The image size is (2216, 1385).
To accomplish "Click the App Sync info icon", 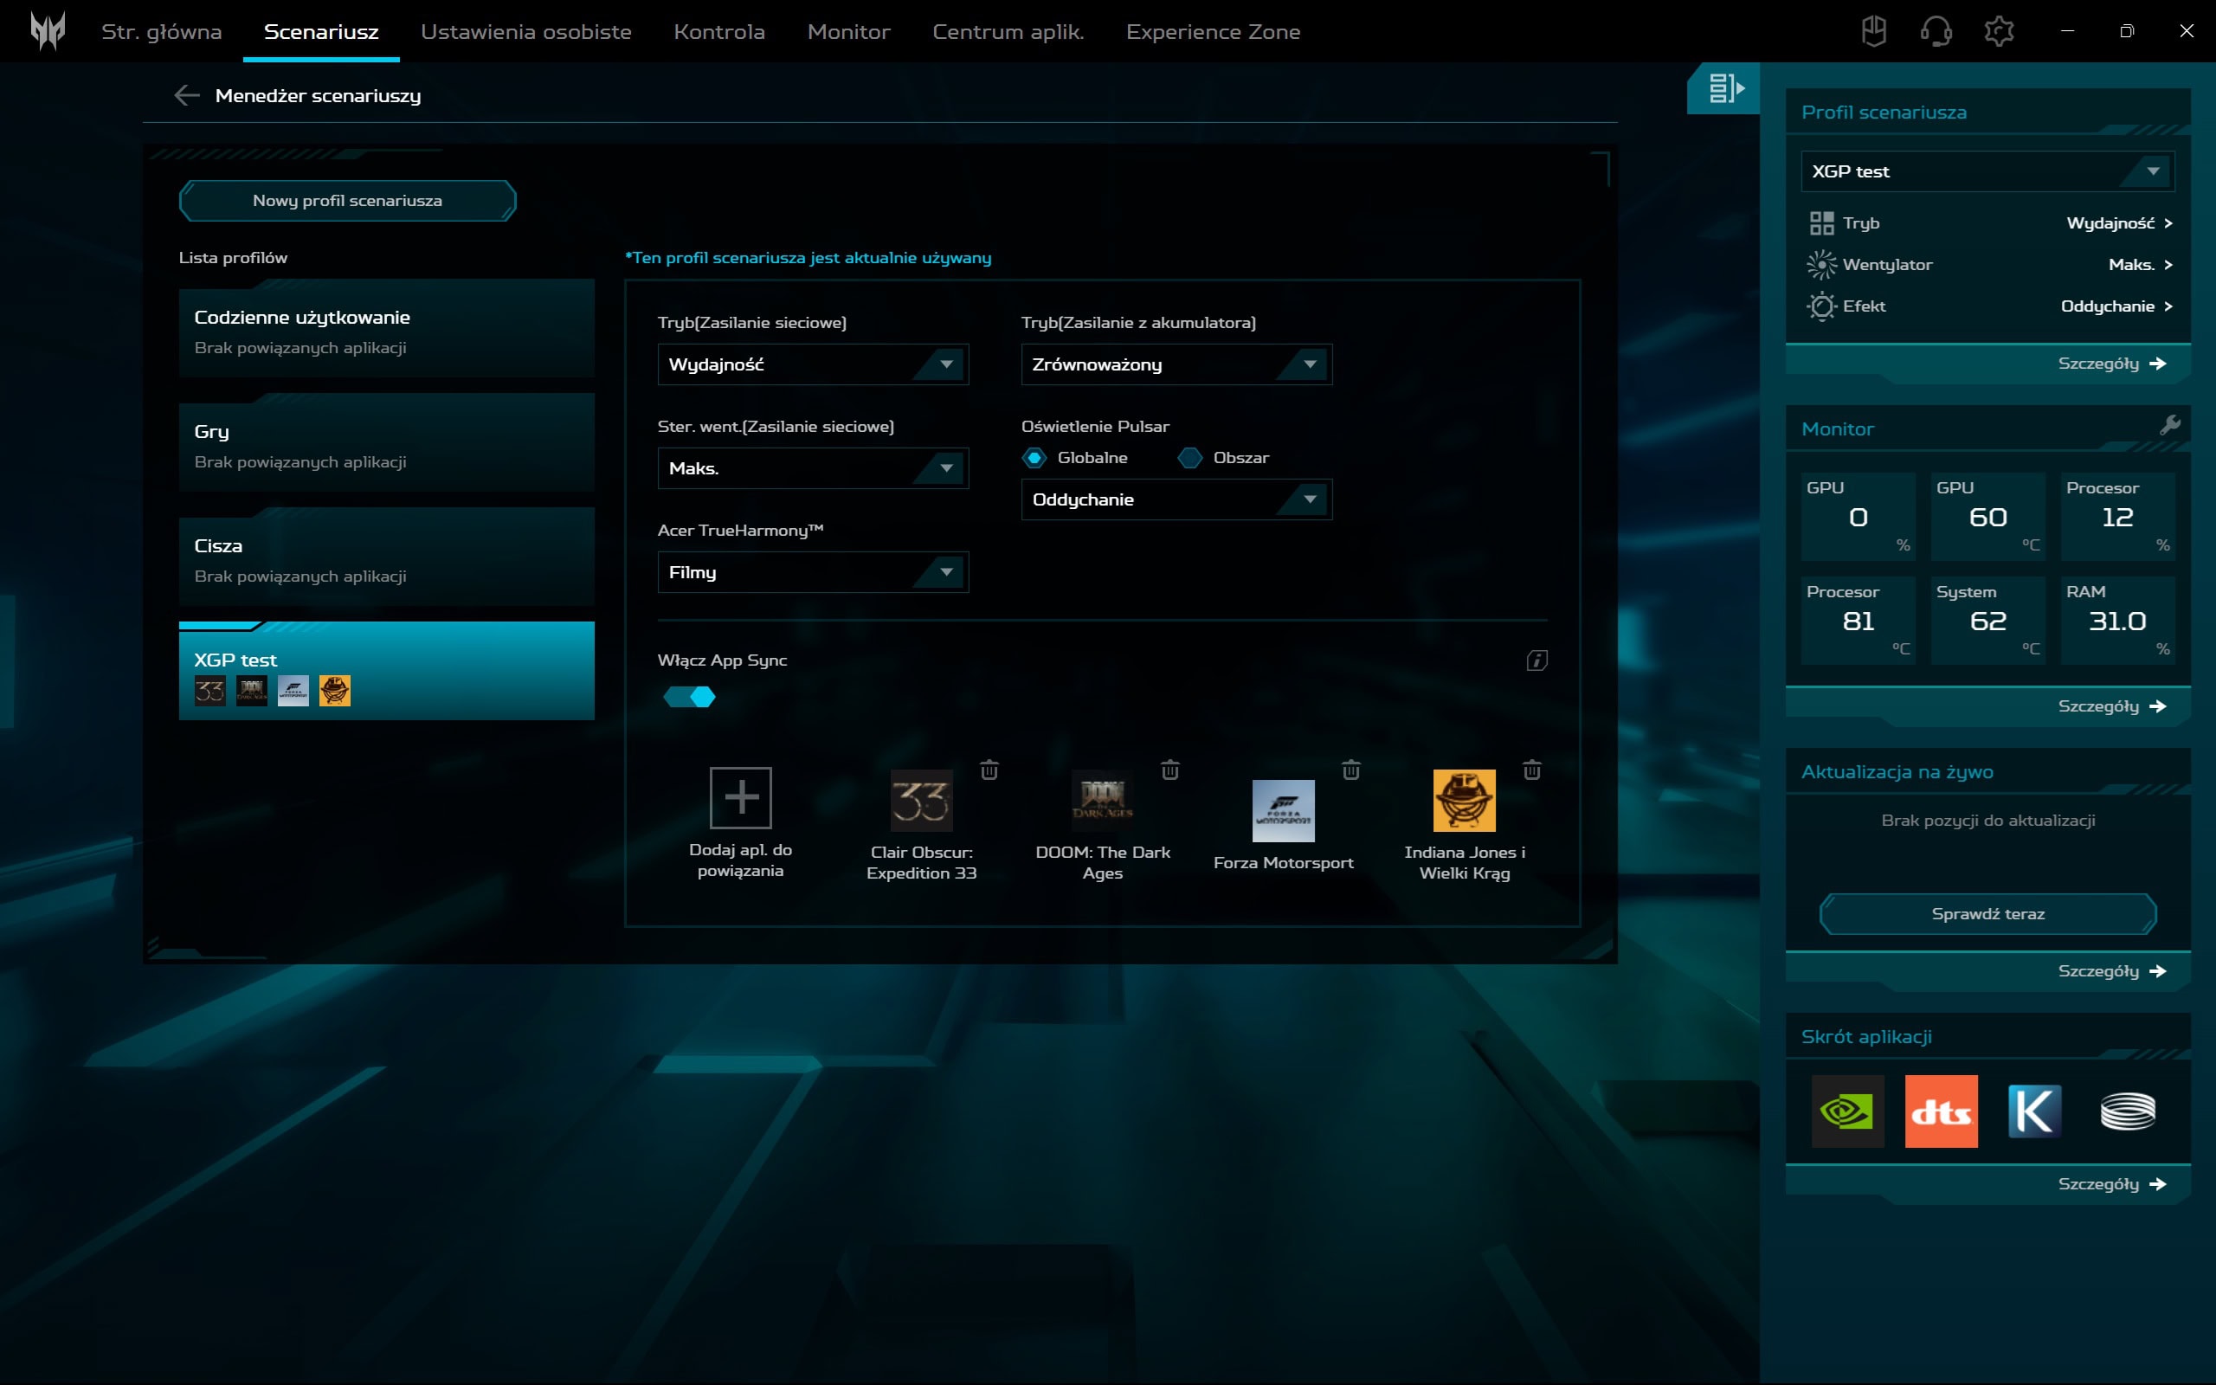I will tap(1536, 660).
